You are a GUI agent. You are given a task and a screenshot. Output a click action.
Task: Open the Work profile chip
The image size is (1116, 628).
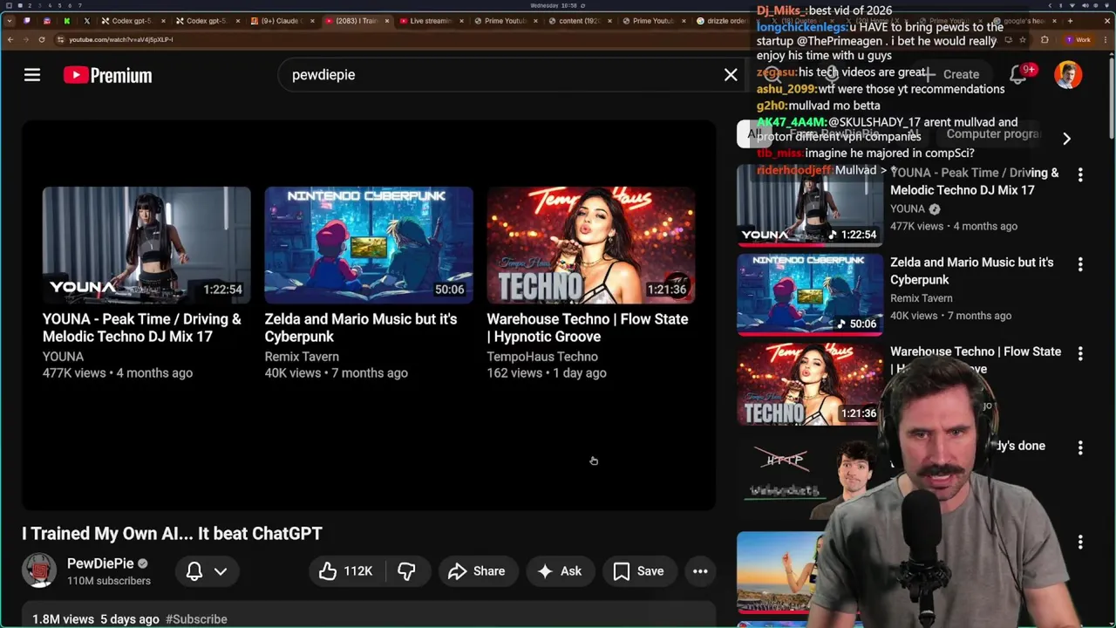[1079, 39]
